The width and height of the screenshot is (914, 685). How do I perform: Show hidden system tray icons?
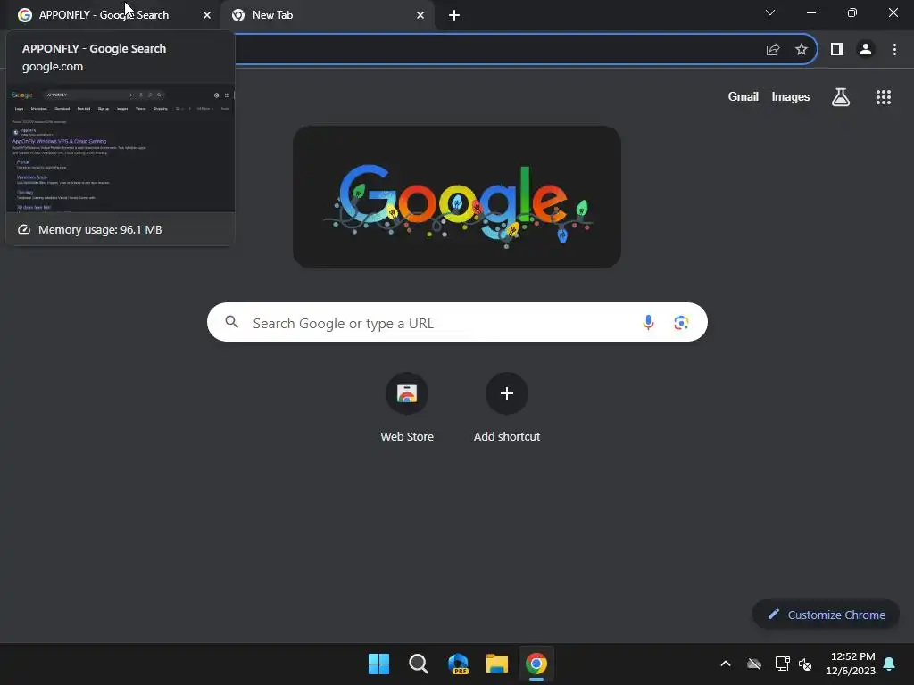[x=726, y=664]
